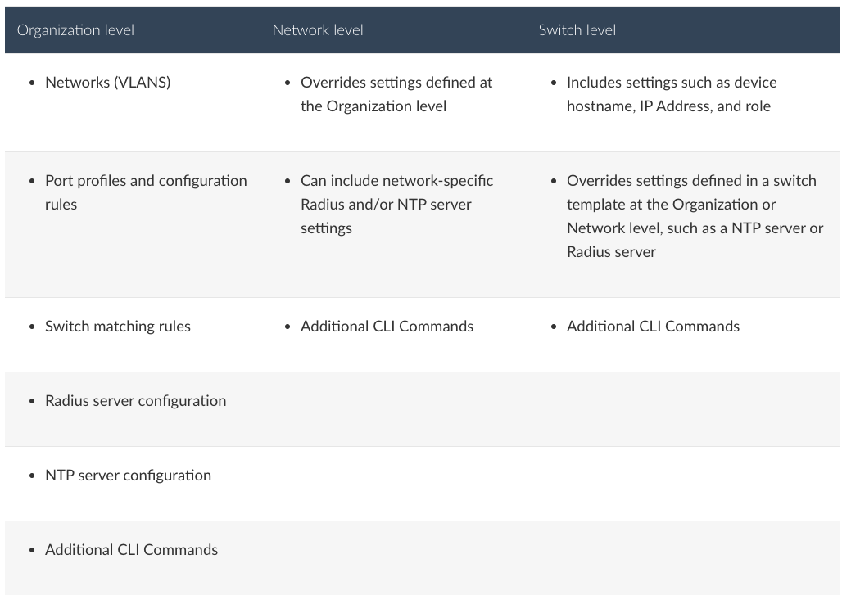Screen dimensions: 842x604
Task: Click Additional CLI Commands under Network level
Action: pos(387,326)
